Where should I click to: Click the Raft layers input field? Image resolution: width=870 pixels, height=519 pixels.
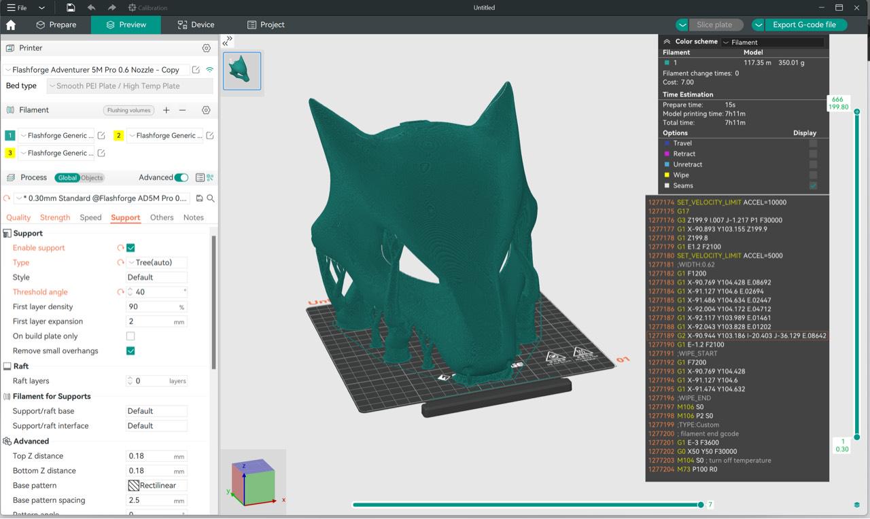point(157,381)
